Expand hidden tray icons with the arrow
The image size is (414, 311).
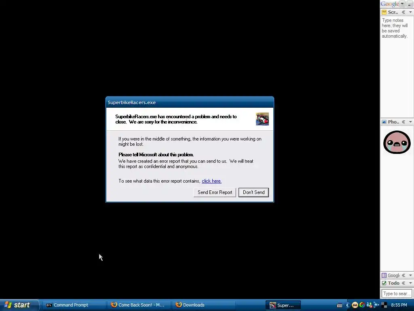pos(347,305)
